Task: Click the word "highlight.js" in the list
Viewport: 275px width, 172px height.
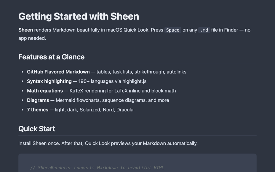Action: click(134, 81)
